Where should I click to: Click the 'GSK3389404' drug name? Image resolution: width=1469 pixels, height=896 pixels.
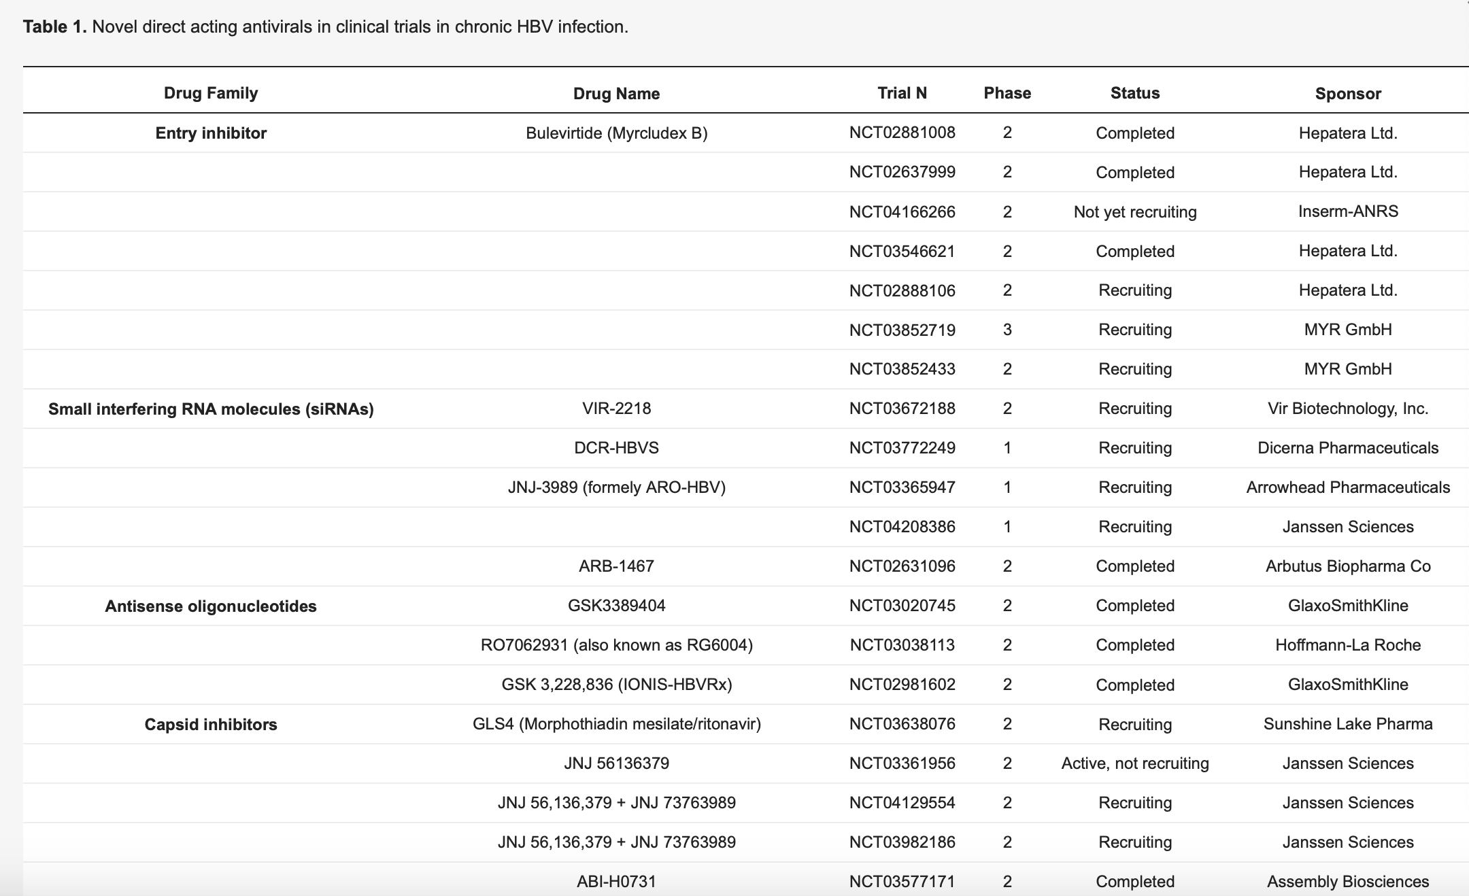pyautogui.click(x=616, y=606)
